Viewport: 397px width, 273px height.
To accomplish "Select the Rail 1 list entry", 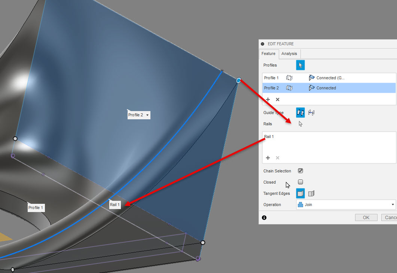I will 269,136.
